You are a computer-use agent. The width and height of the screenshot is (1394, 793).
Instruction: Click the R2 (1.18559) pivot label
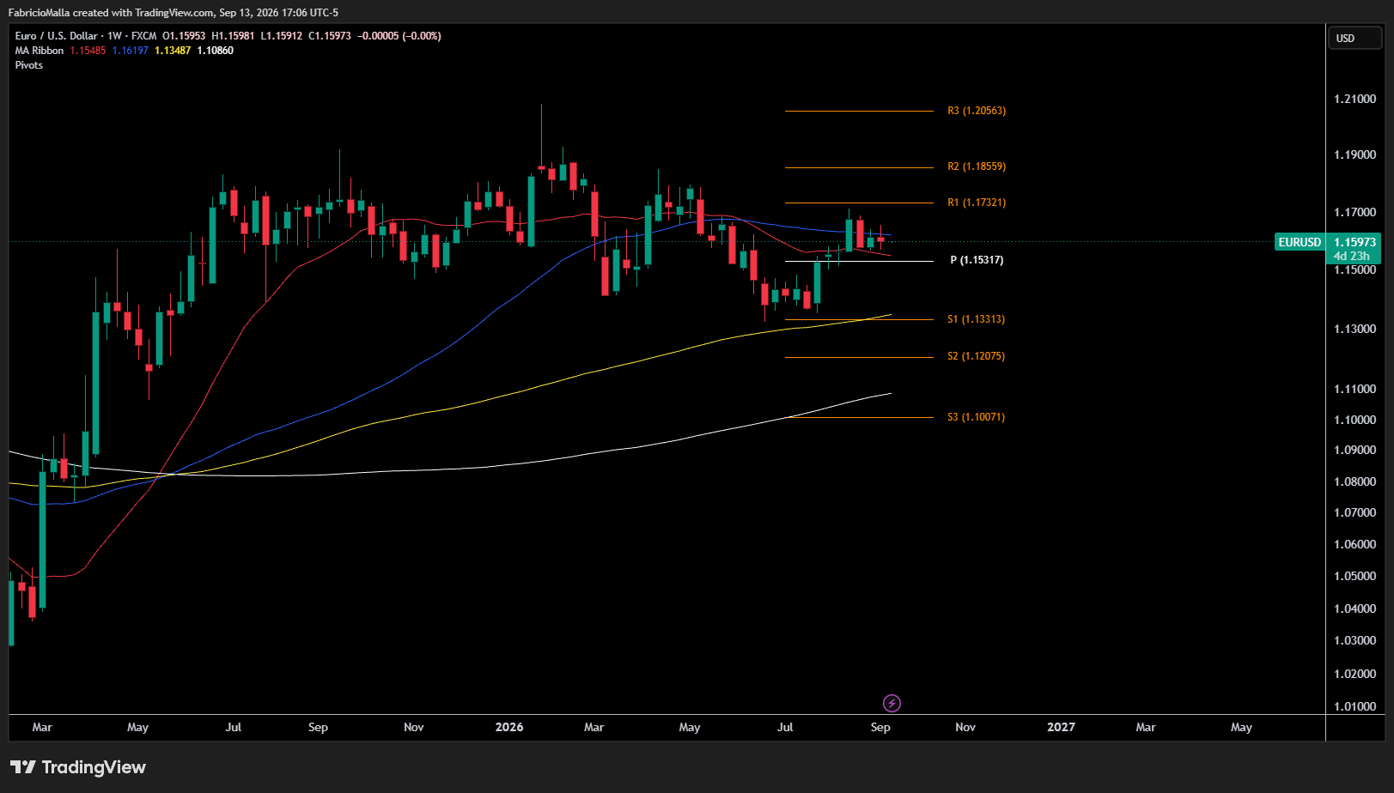click(x=977, y=166)
